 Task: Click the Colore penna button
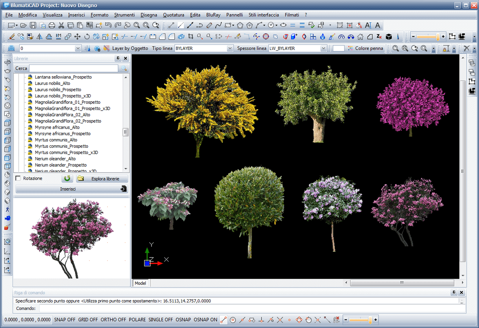click(x=366, y=48)
